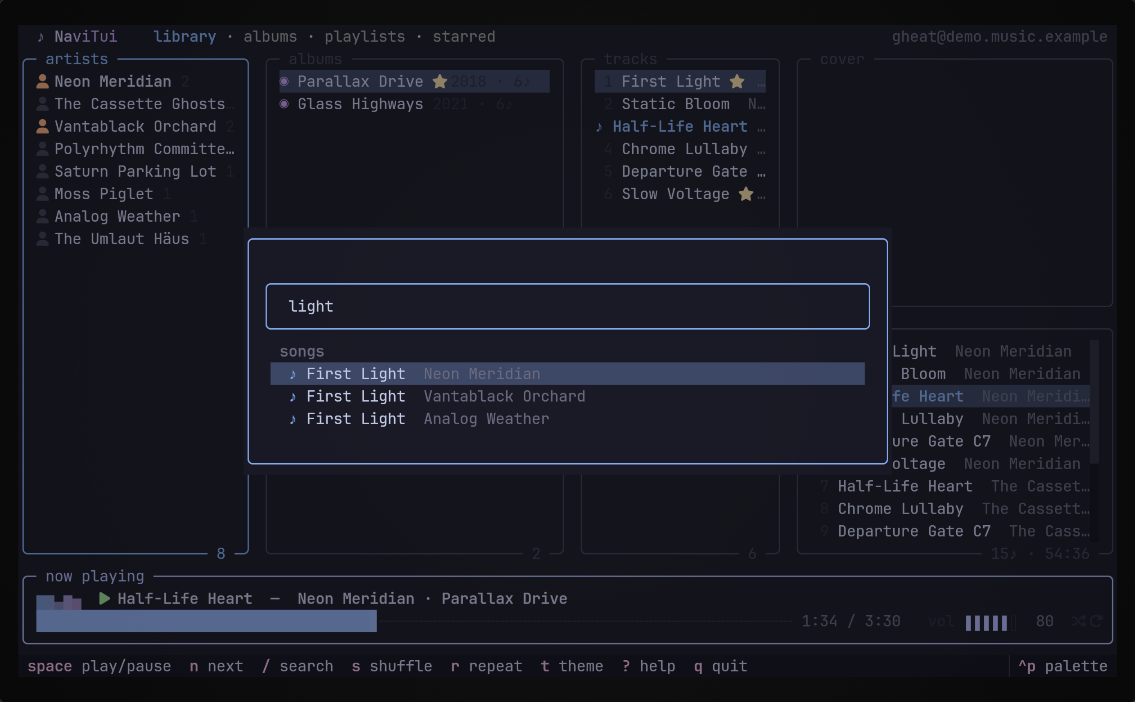The image size is (1135, 702).
Task: Click the person icon beside Neon Meridian
Action: 42,81
